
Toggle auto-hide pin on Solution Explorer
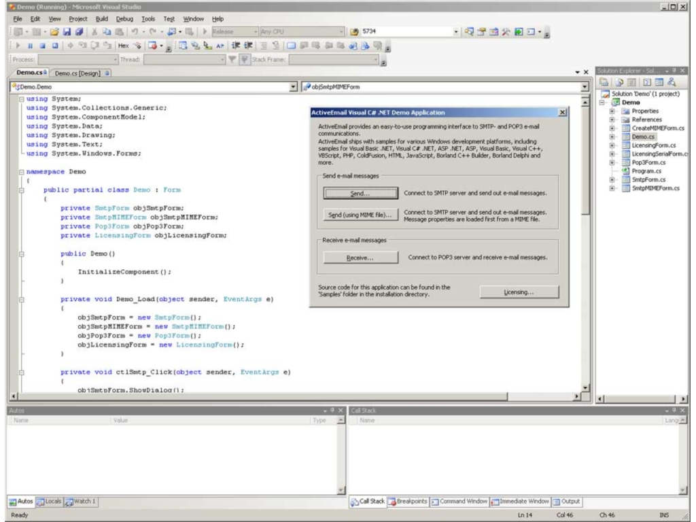coord(674,71)
